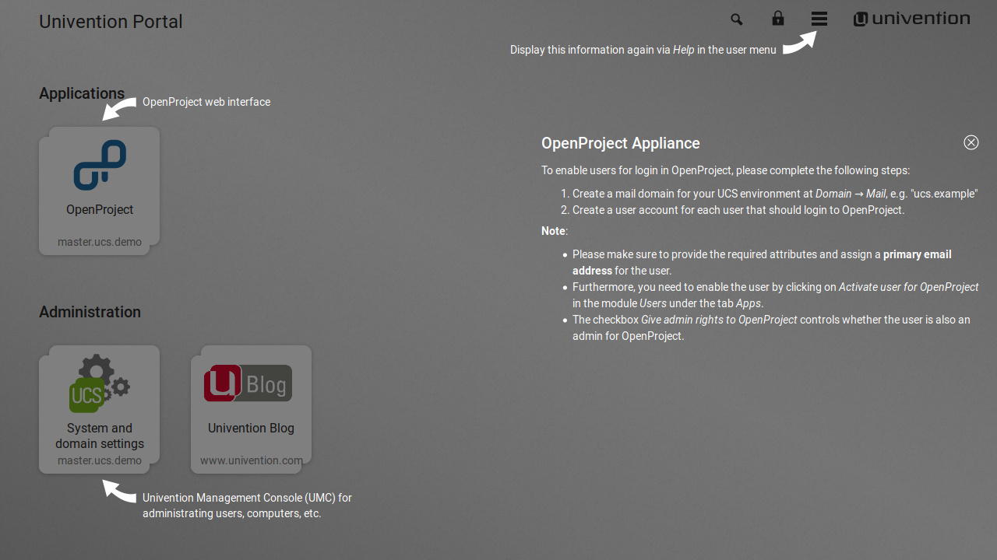Click 'Activate user for OpenProject' italic text
The width and height of the screenshot is (997, 560).
click(x=908, y=287)
